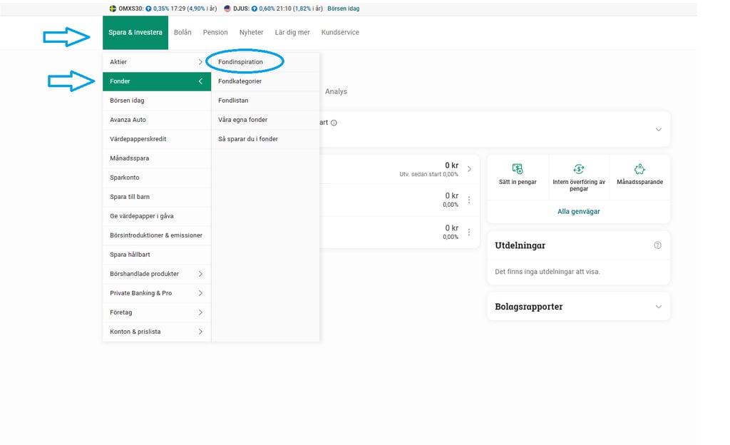Open Ge värdepapper i gåva entry

(x=157, y=216)
